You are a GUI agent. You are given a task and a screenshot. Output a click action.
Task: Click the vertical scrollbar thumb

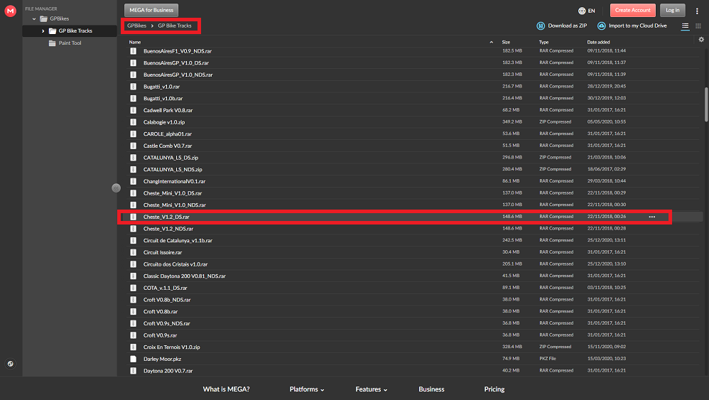[706, 104]
